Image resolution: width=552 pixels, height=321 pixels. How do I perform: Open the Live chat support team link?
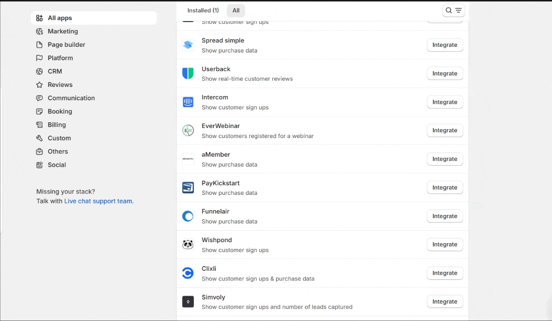98,201
